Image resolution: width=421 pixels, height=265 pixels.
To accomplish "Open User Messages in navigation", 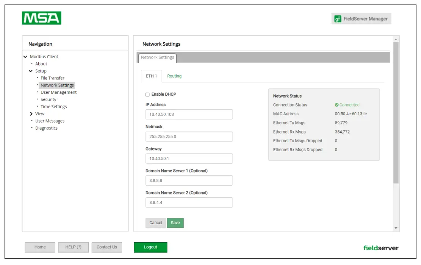I will (x=50, y=121).
